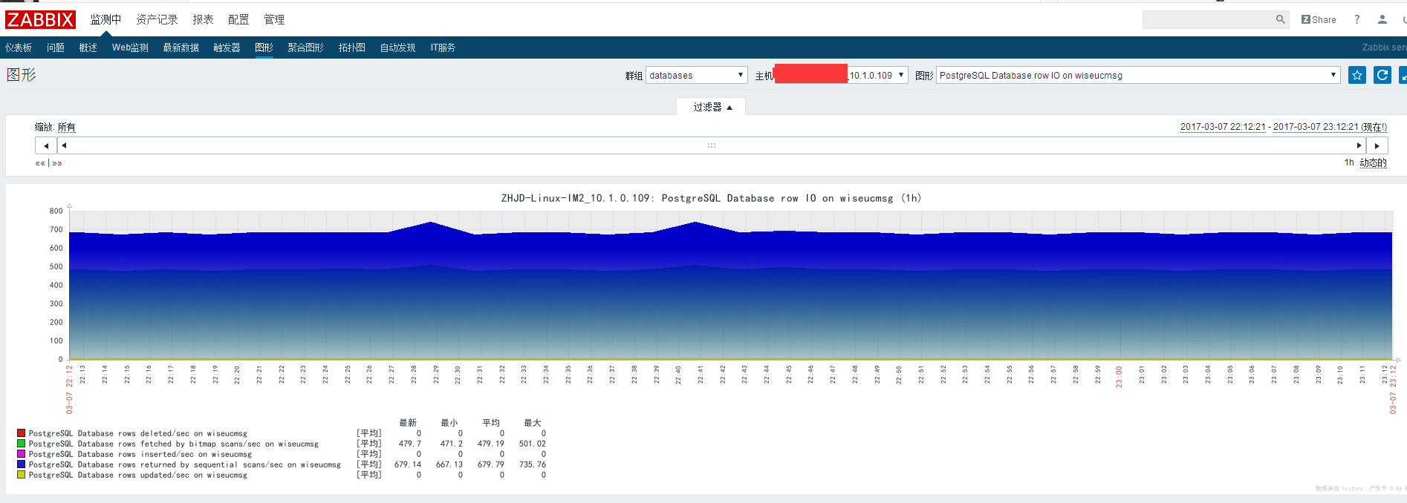Click the double right arrows link
The height and width of the screenshot is (503, 1407).
57,163
